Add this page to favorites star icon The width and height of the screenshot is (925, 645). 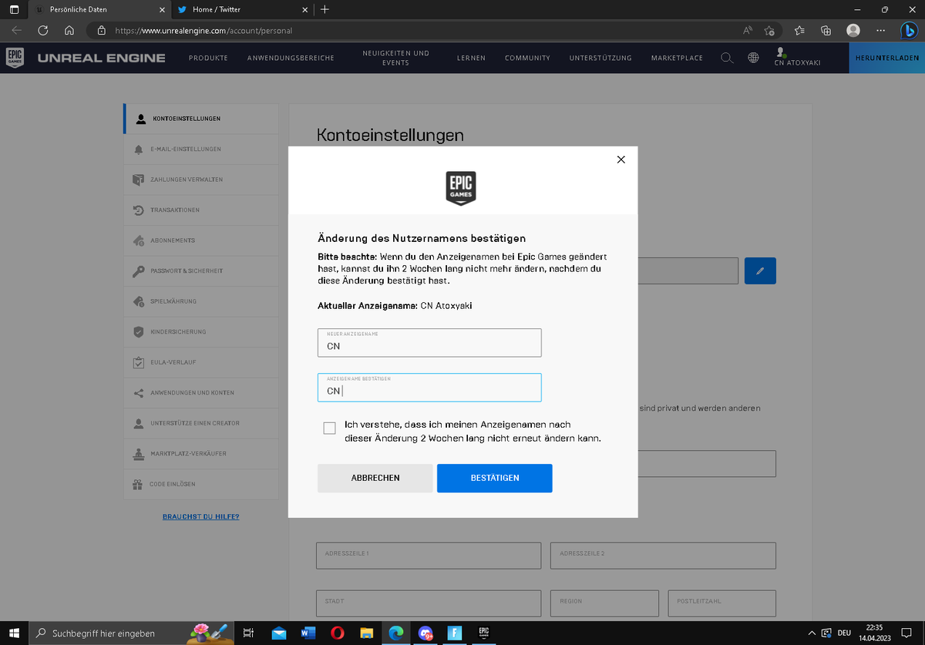point(769,31)
